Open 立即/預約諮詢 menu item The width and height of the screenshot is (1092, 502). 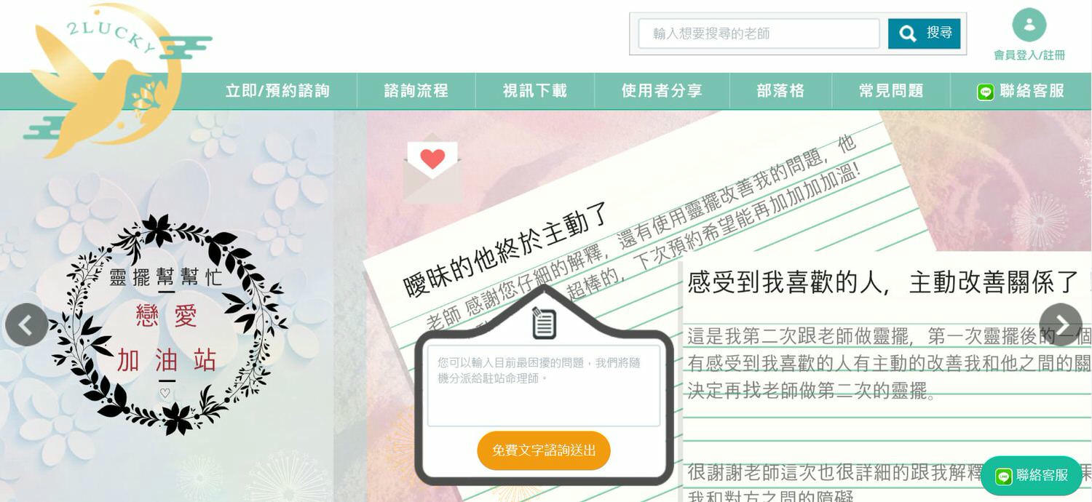point(277,91)
